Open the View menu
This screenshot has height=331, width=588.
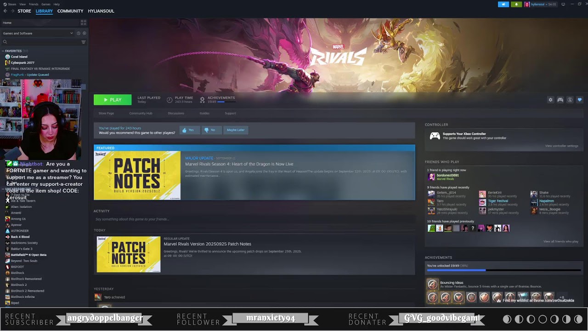(x=23, y=4)
